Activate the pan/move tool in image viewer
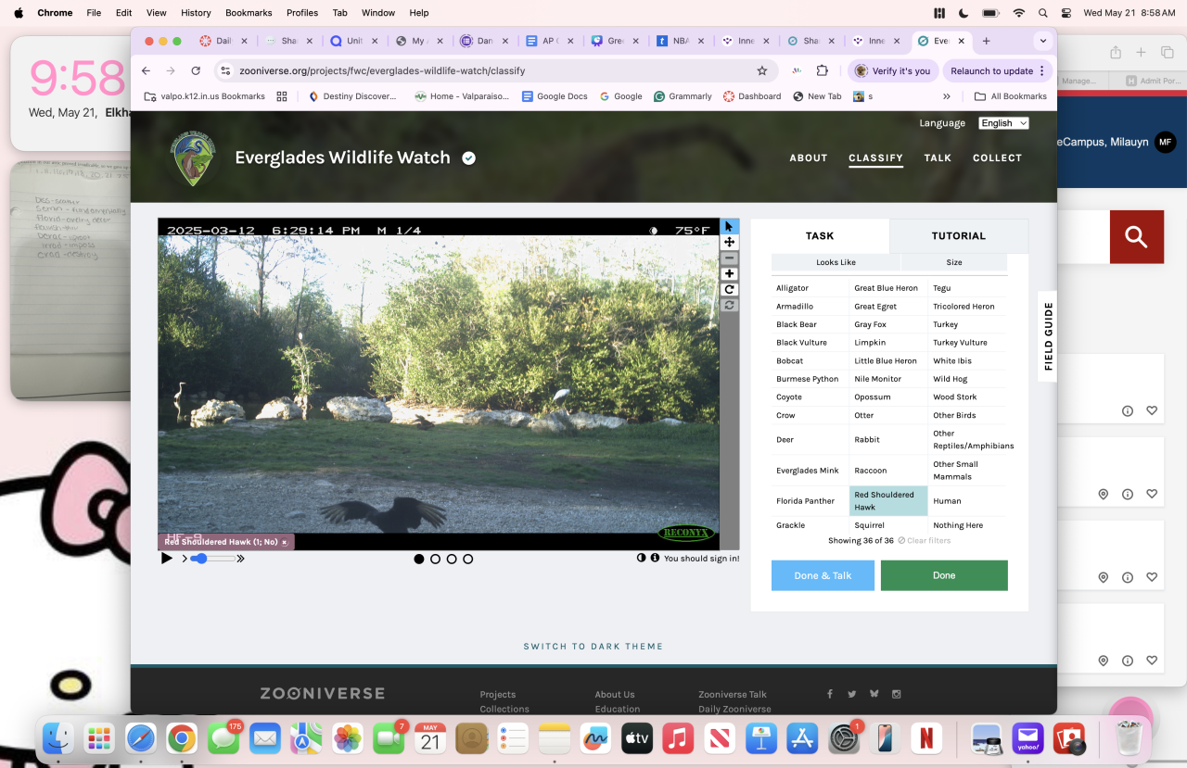Viewport: 1187px width, 768px height. tap(730, 243)
